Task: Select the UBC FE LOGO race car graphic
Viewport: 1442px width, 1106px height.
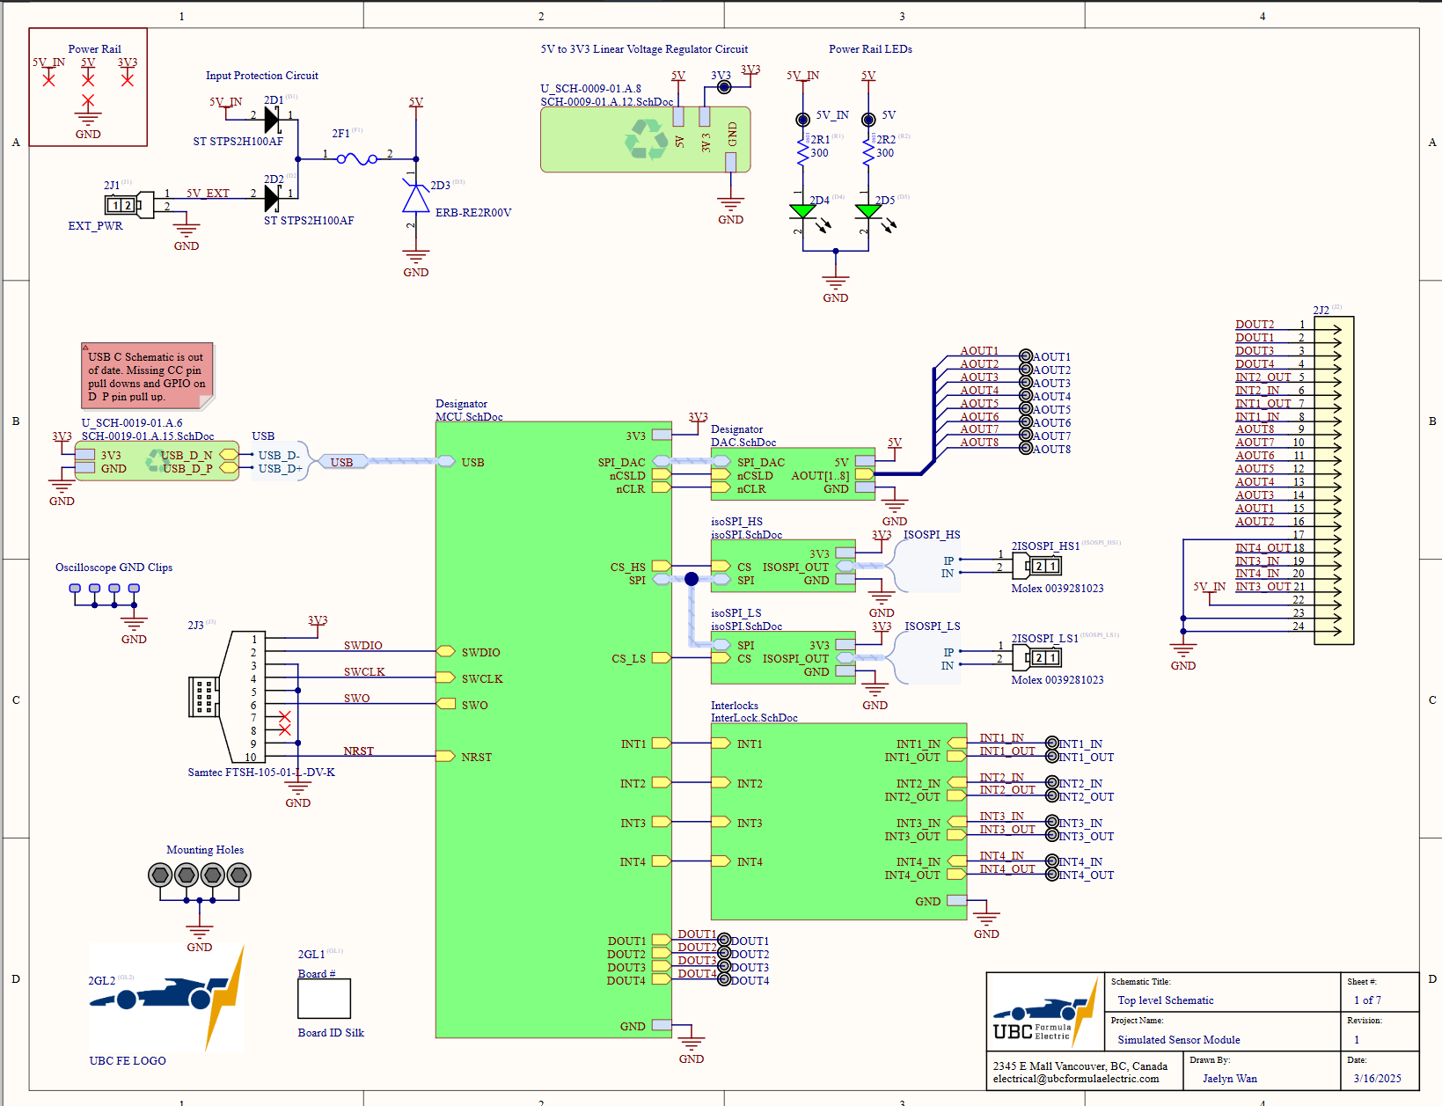Action: (x=166, y=999)
